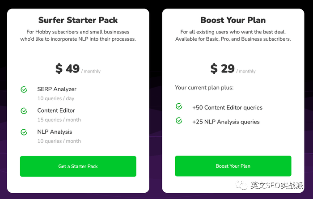The image size is (313, 199).
Task: Click the 15 queries / month text
Action: [x=59, y=120]
